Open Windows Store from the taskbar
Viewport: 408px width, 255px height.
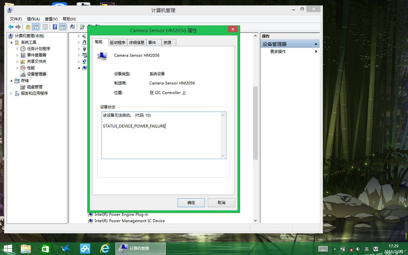coord(45,249)
